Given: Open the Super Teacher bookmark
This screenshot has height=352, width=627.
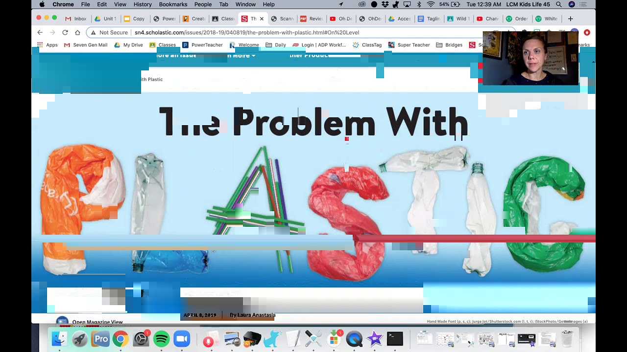Looking at the screenshot, I should pyautogui.click(x=409, y=45).
